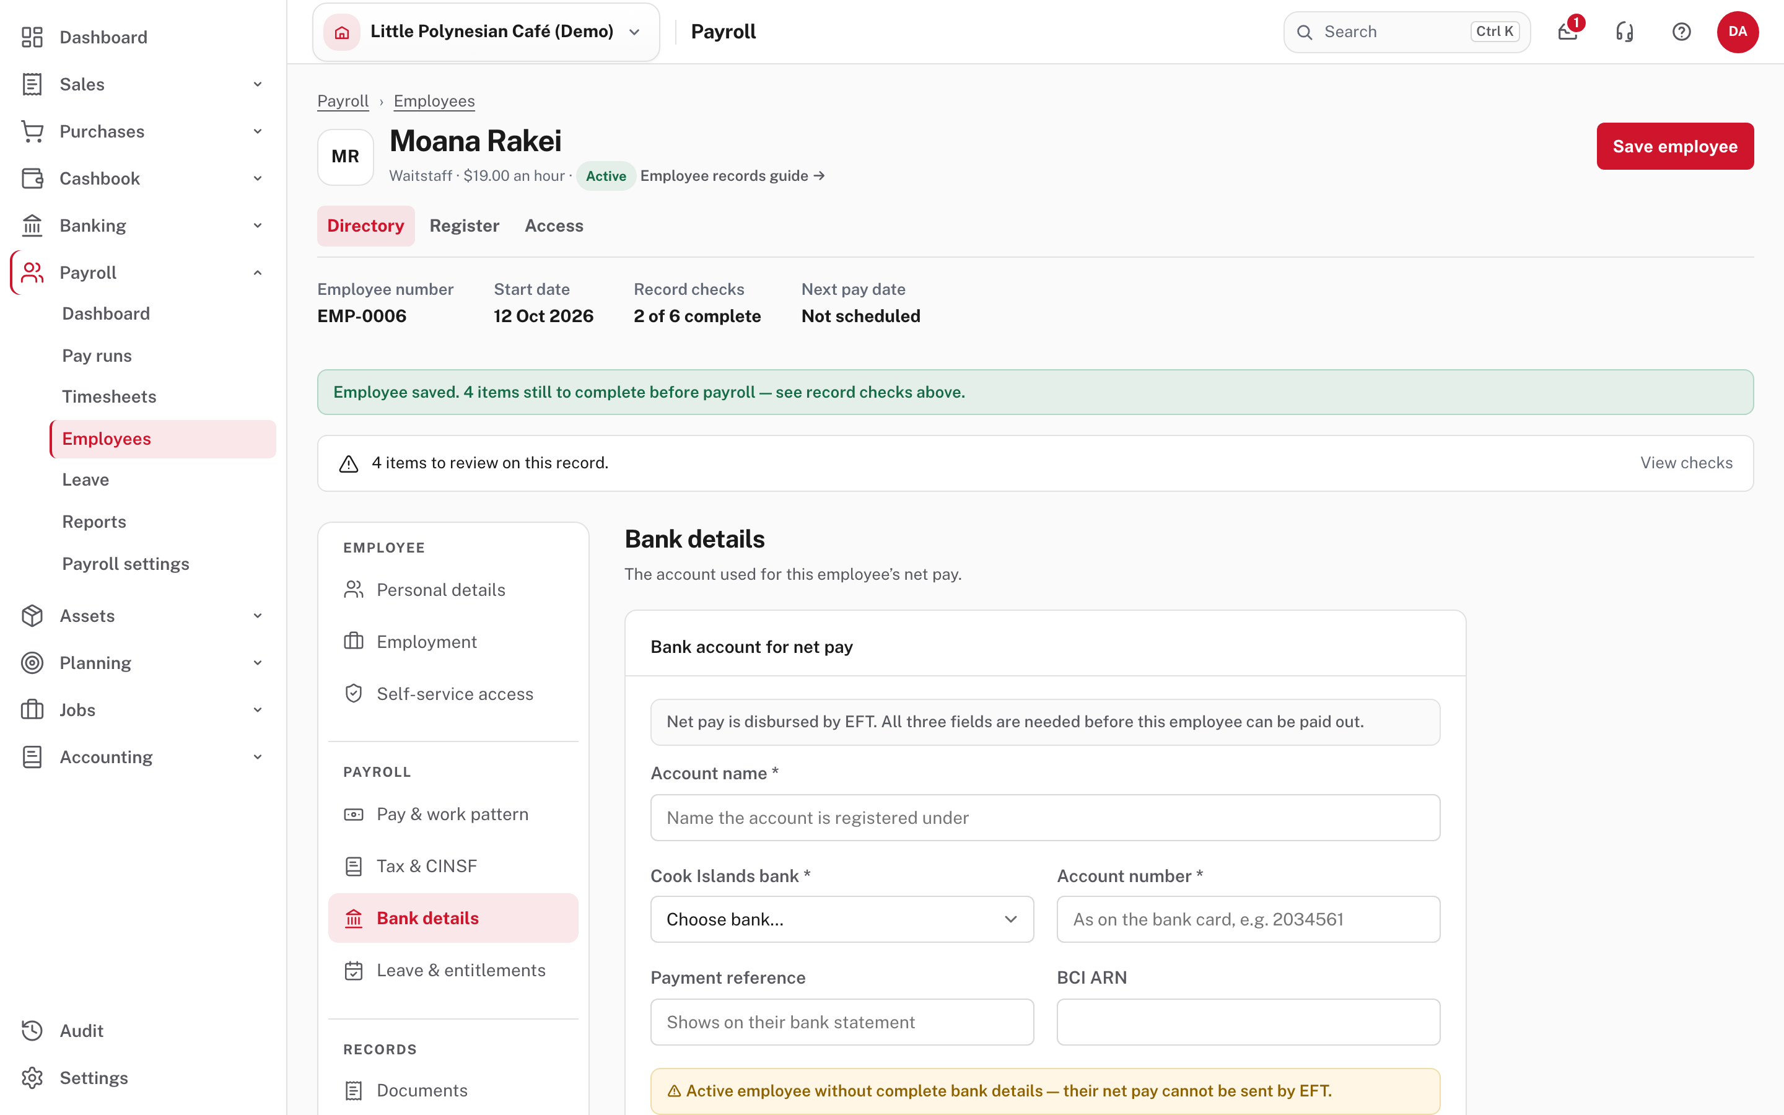Open the notifications inbox icon
The image size is (1784, 1115).
(x=1567, y=32)
